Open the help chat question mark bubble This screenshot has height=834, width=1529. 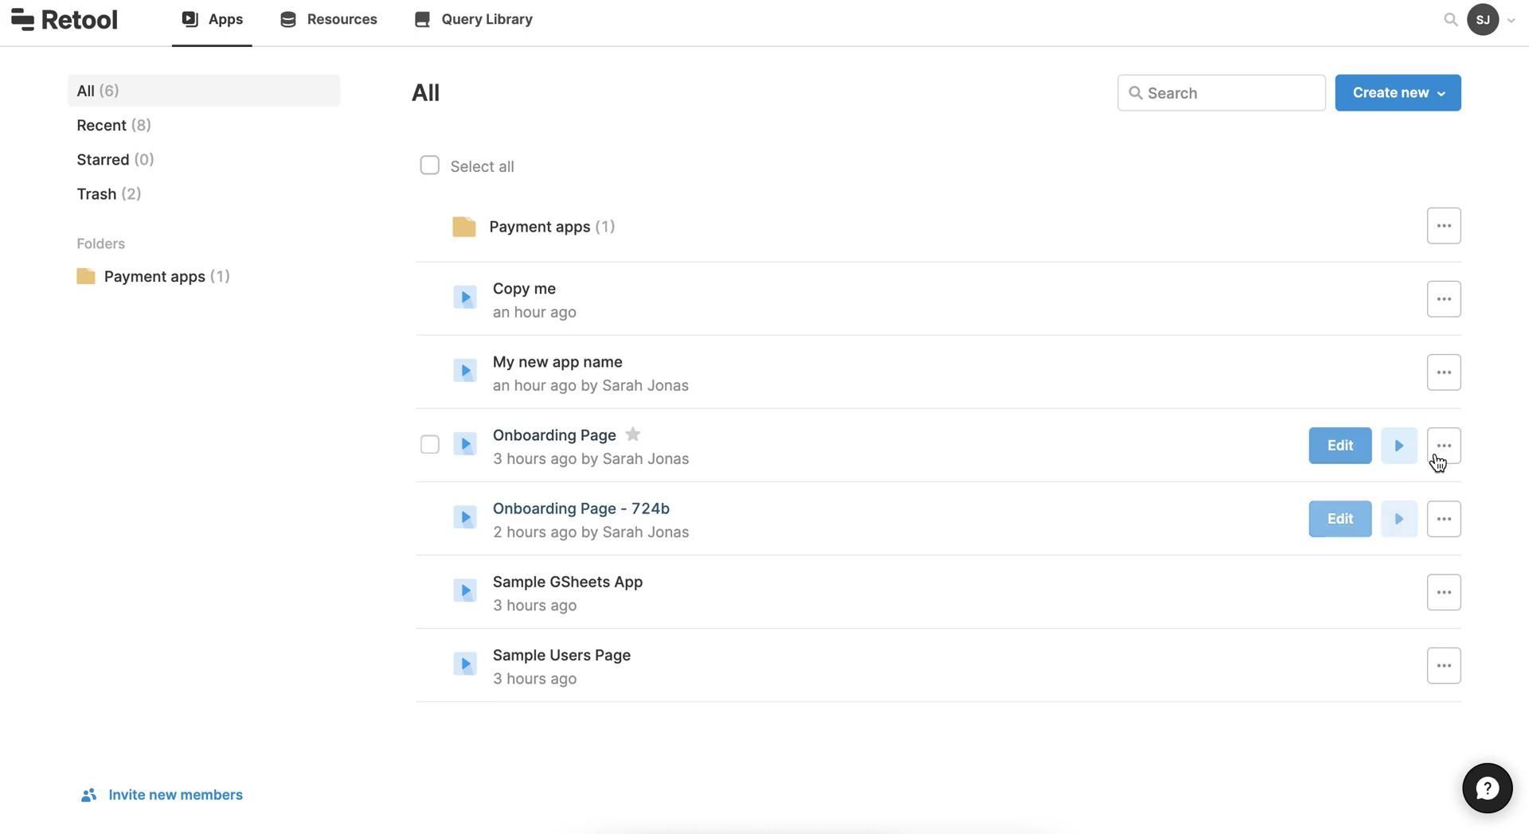[1487, 788]
